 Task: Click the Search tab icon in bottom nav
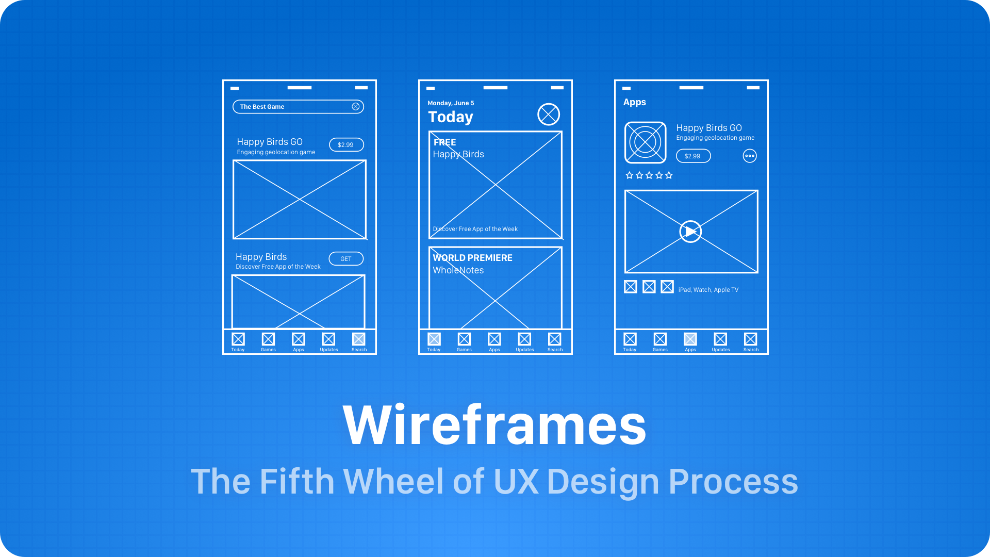point(358,339)
